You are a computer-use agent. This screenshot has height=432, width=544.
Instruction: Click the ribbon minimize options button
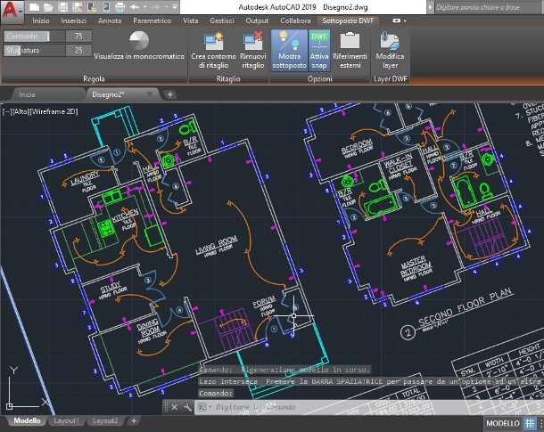[x=399, y=20]
